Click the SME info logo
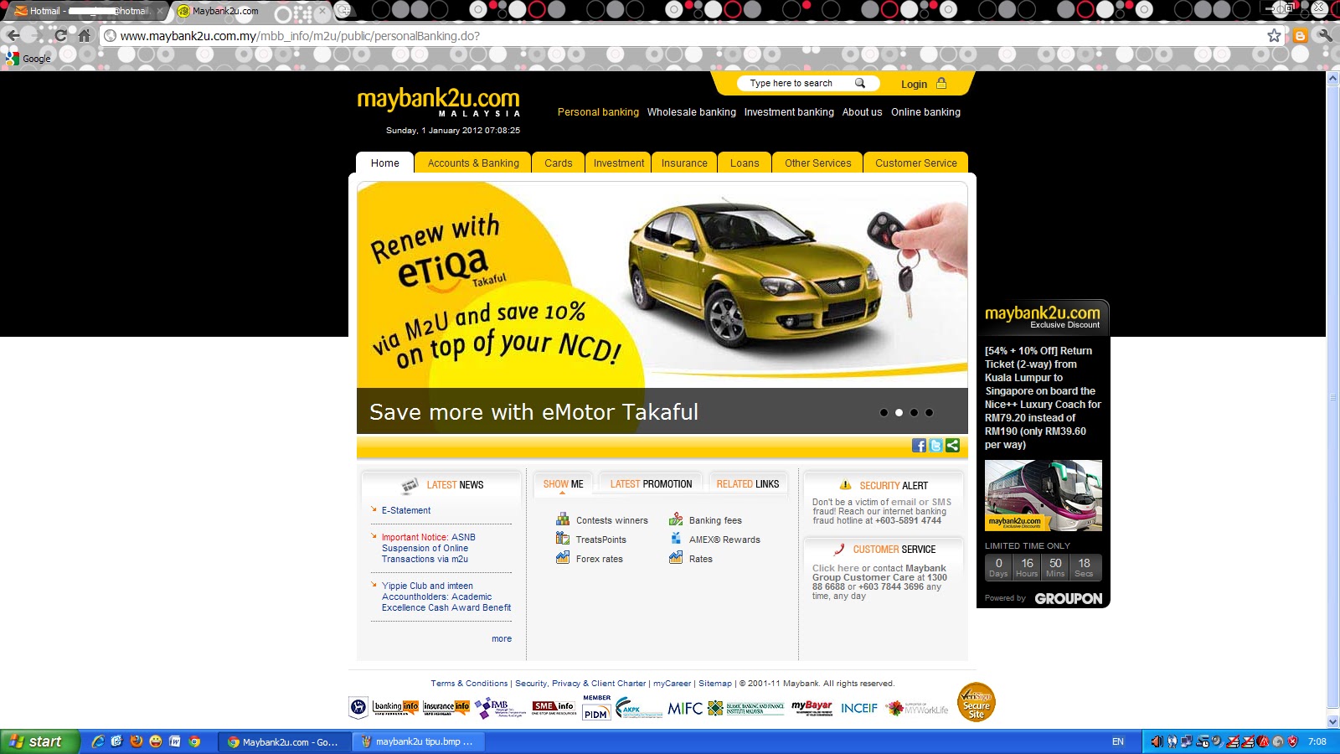This screenshot has width=1340, height=754. [554, 708]
